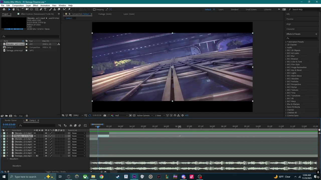321x180 pixels.
Task: Hide layer 3 with its eye icon
Action: pos(35,139)
